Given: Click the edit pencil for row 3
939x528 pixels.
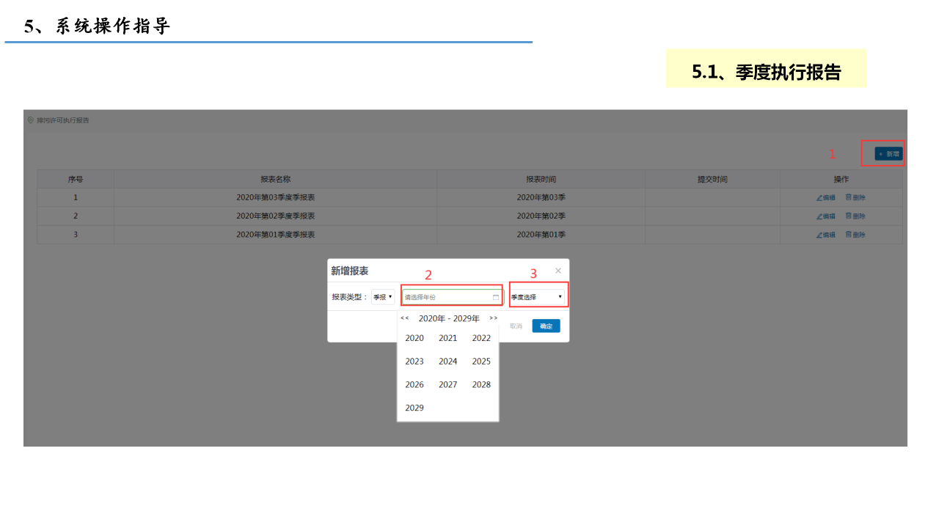Looking at the screenshot, I should click(820, 235).
